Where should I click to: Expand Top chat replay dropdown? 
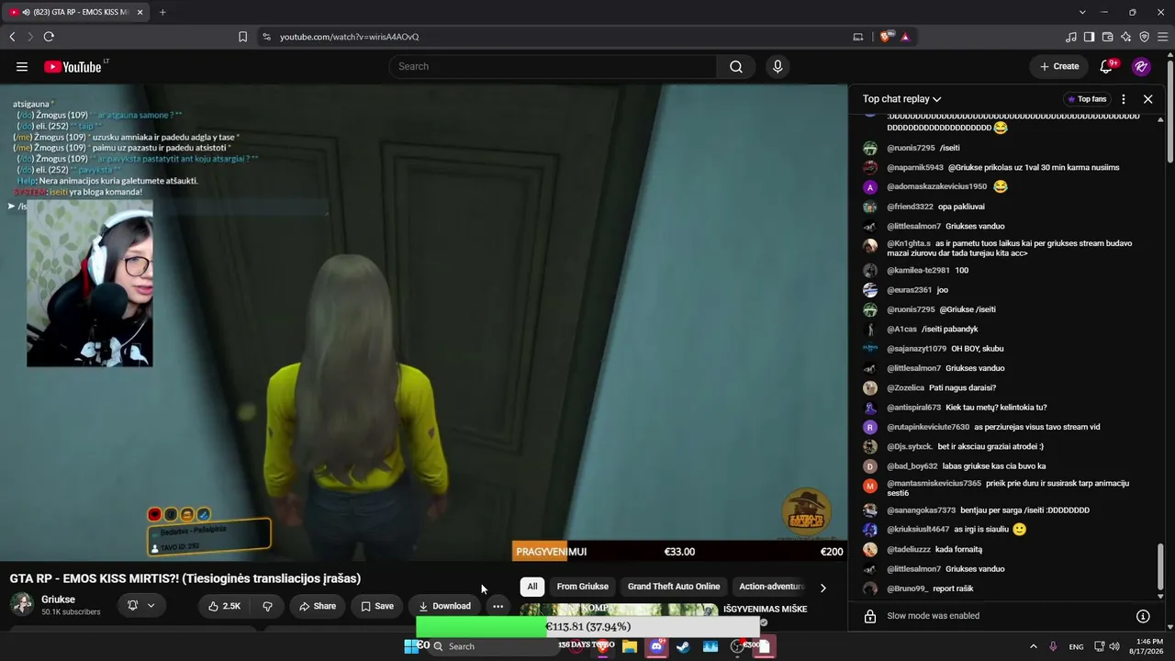901,99
